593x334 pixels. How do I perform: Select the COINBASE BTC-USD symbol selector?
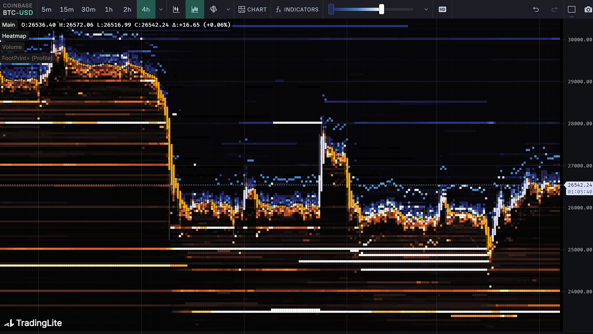point(18,9)
